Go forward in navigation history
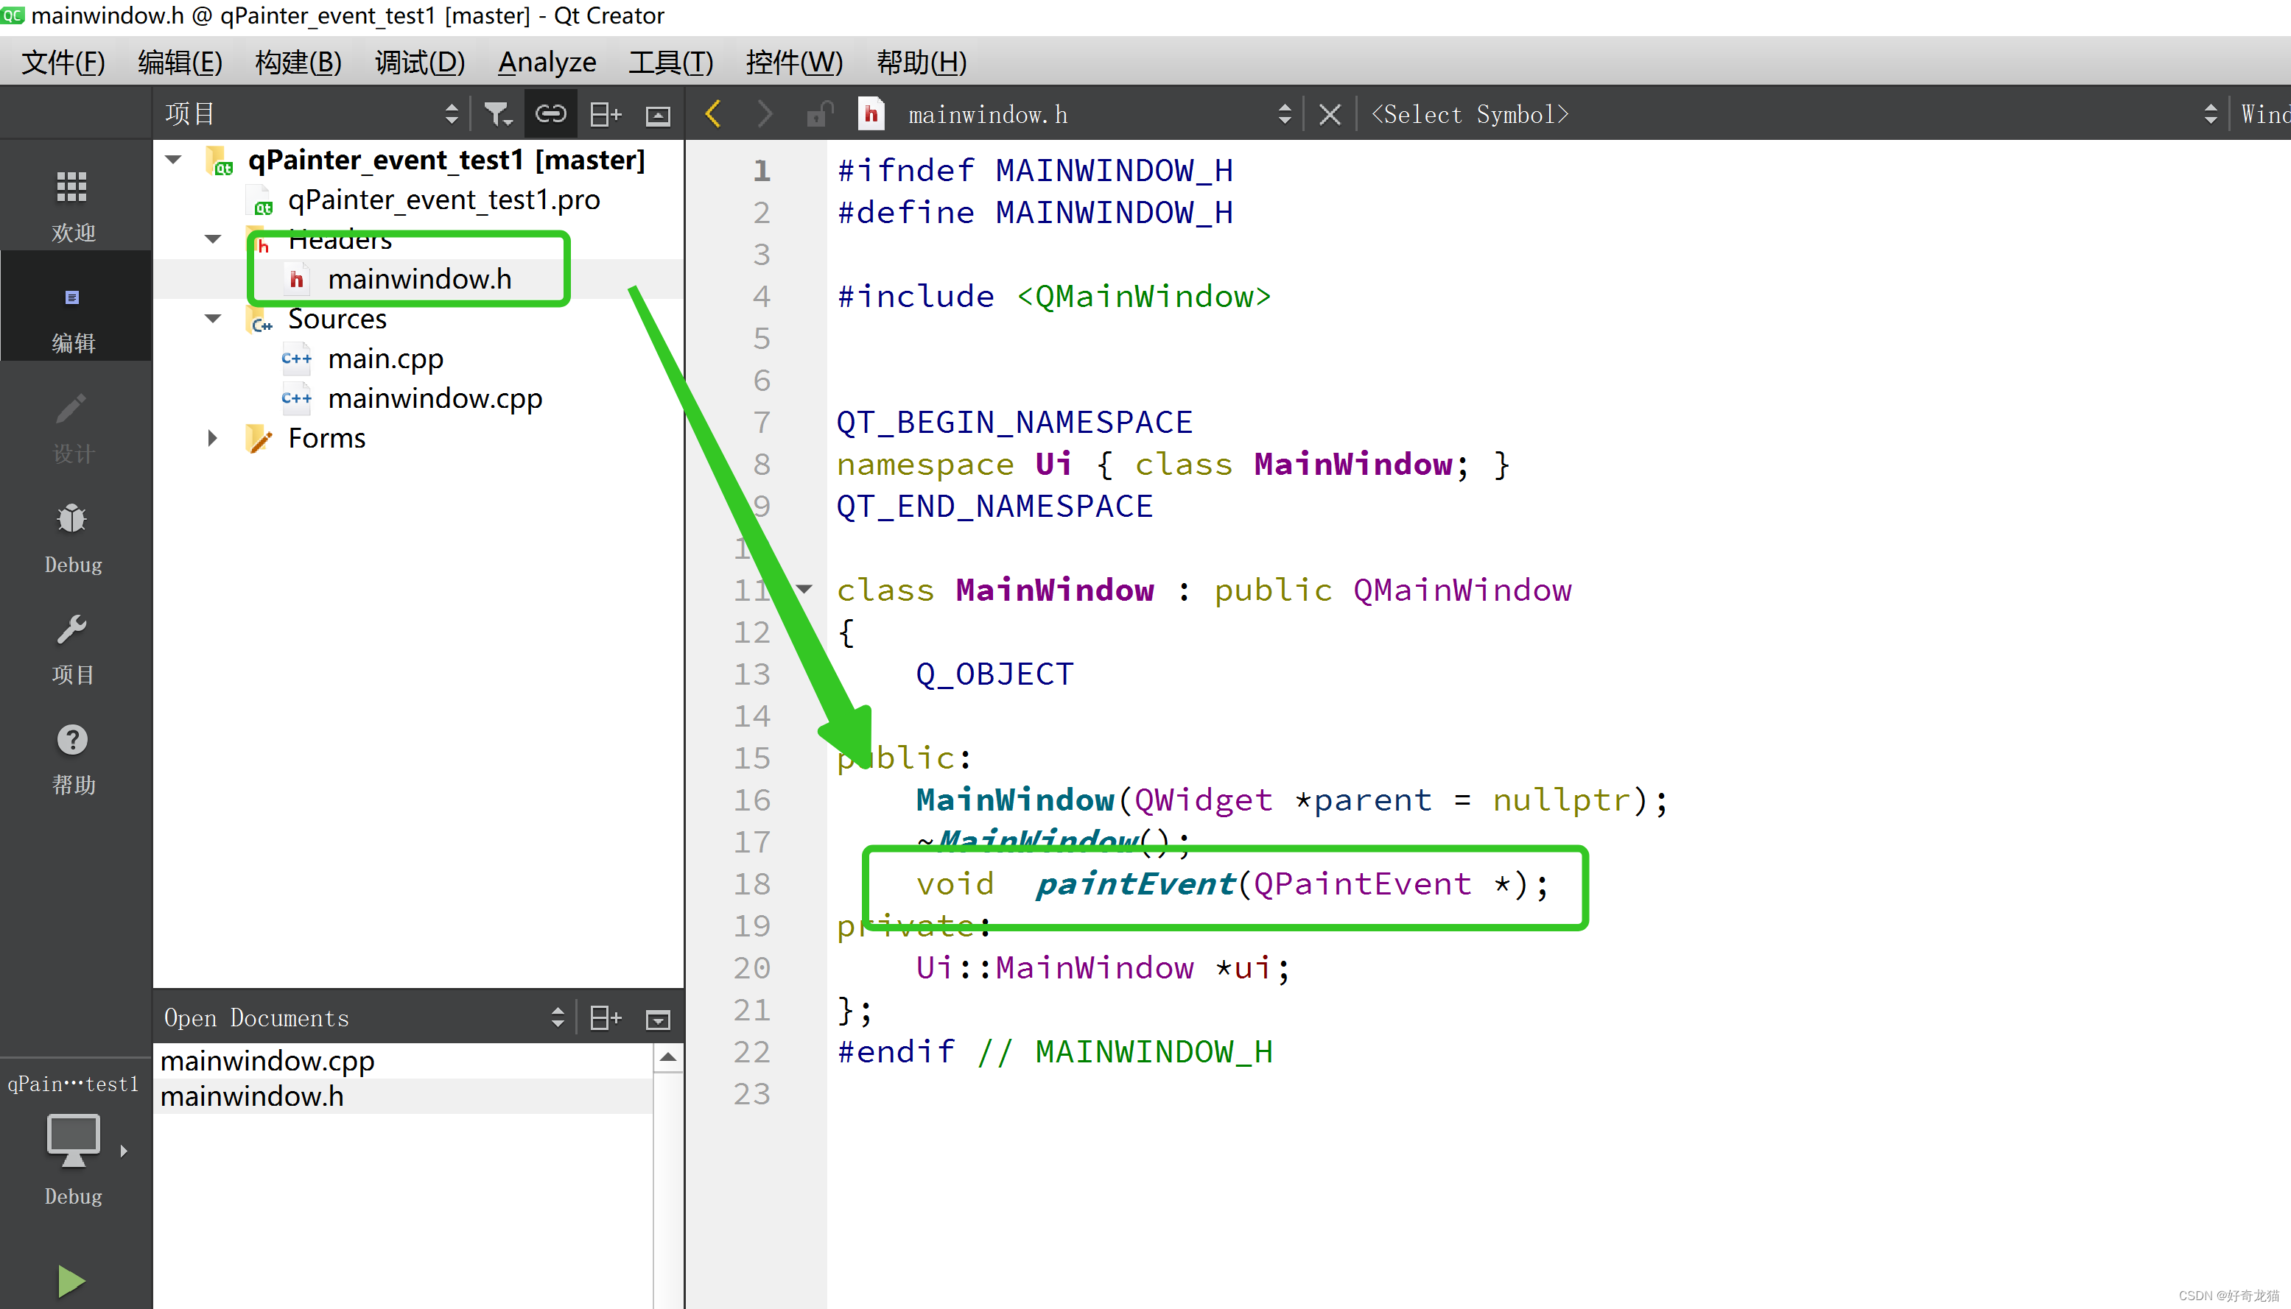2291x1309 pixels. pyautogui.click(x=765, y=114)
